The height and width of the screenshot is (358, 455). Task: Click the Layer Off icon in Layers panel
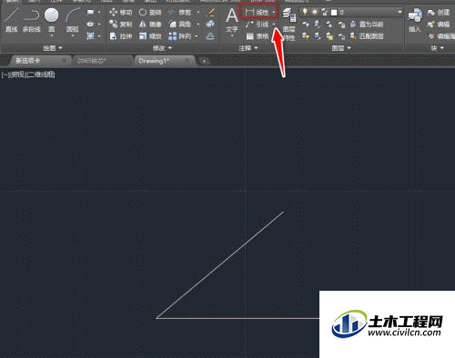click(x=306, y=25)
